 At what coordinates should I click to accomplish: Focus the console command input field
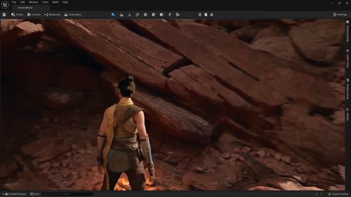click(67, 194)
